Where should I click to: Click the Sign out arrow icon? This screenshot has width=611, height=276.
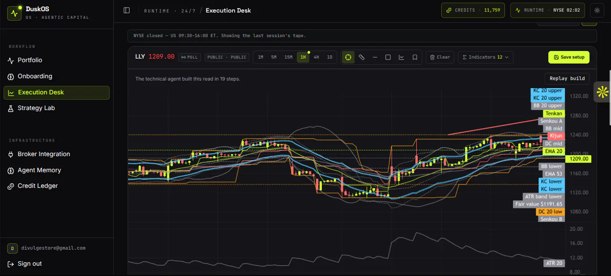click(11, 264)
